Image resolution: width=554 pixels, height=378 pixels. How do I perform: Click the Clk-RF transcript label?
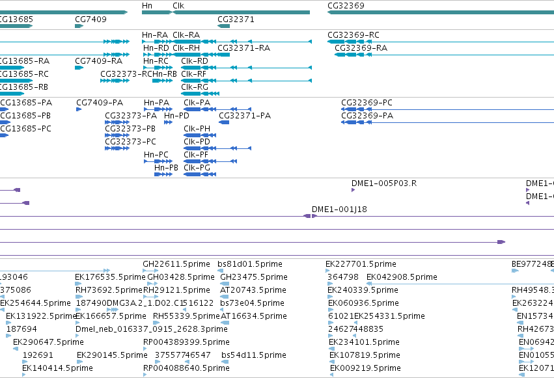(x=193, y=74)
